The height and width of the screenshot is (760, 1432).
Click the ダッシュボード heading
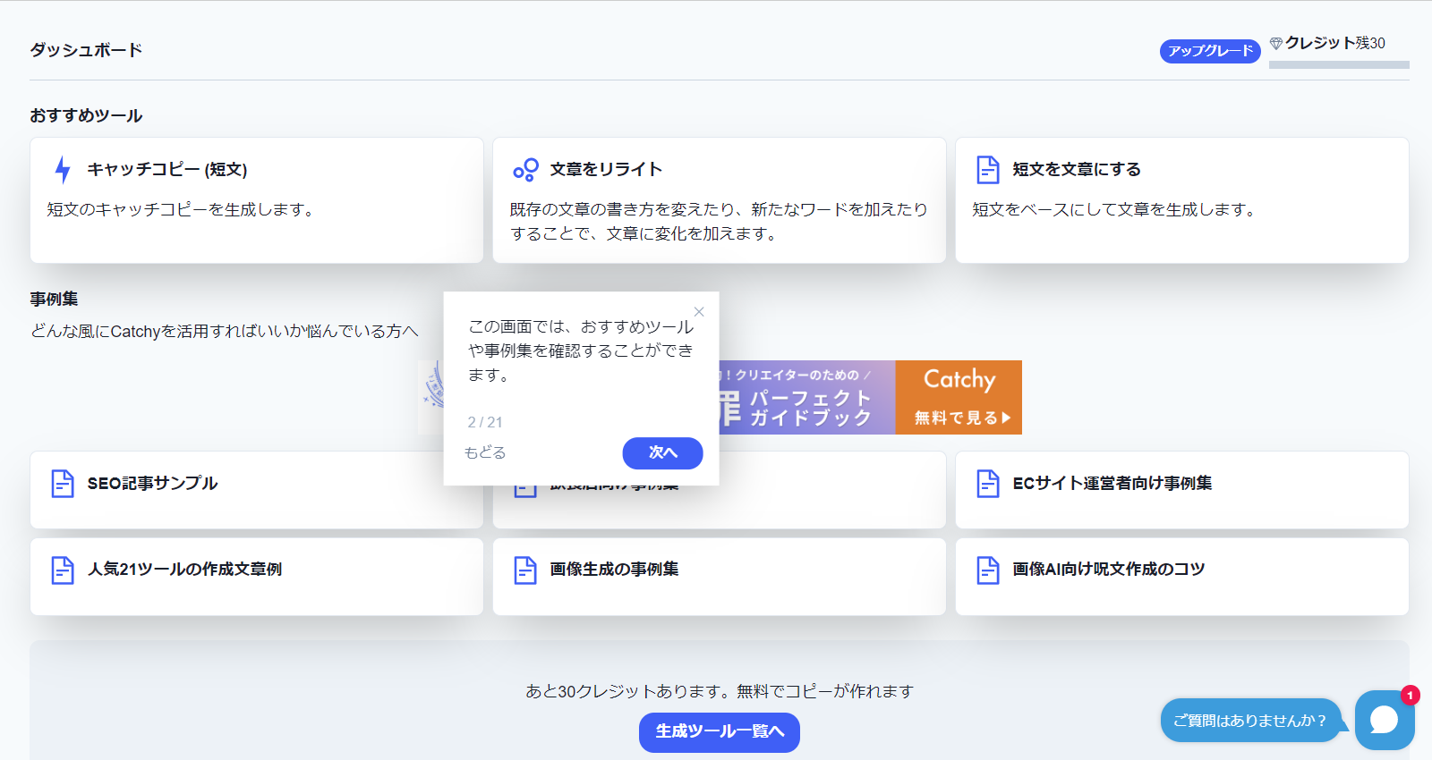tap(86, 50)
